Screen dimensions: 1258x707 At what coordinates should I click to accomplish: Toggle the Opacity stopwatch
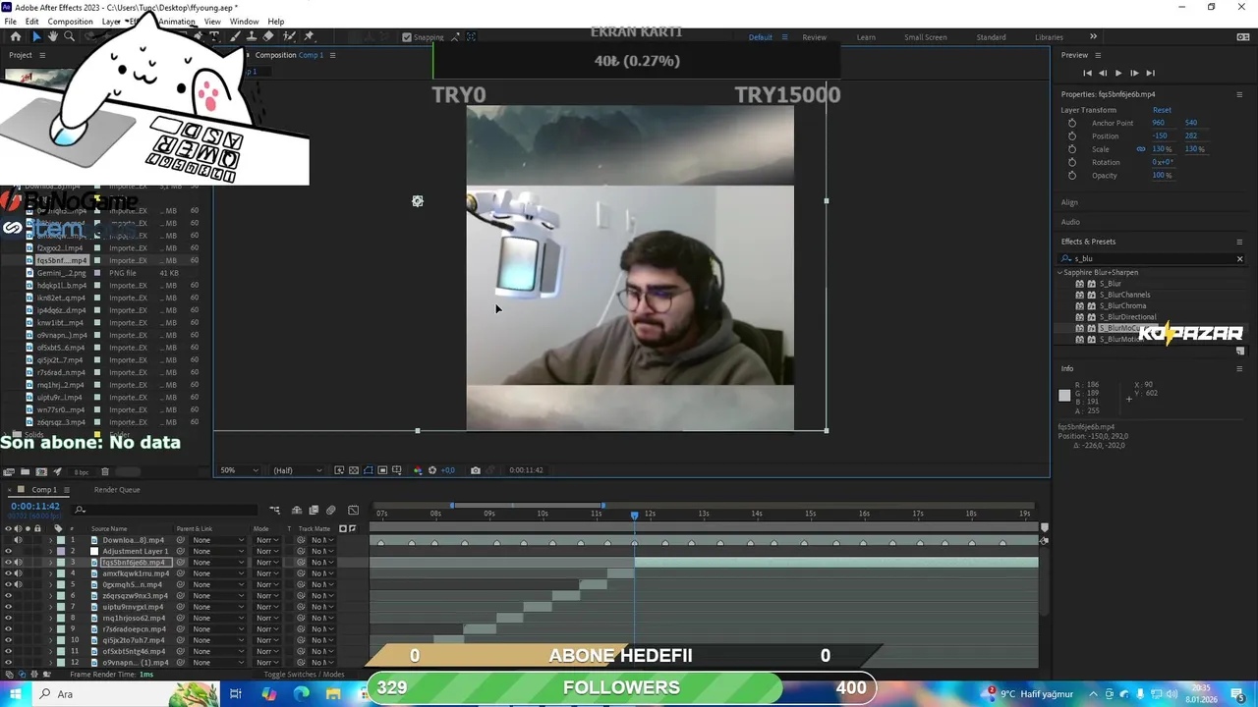coord(1072,175)
